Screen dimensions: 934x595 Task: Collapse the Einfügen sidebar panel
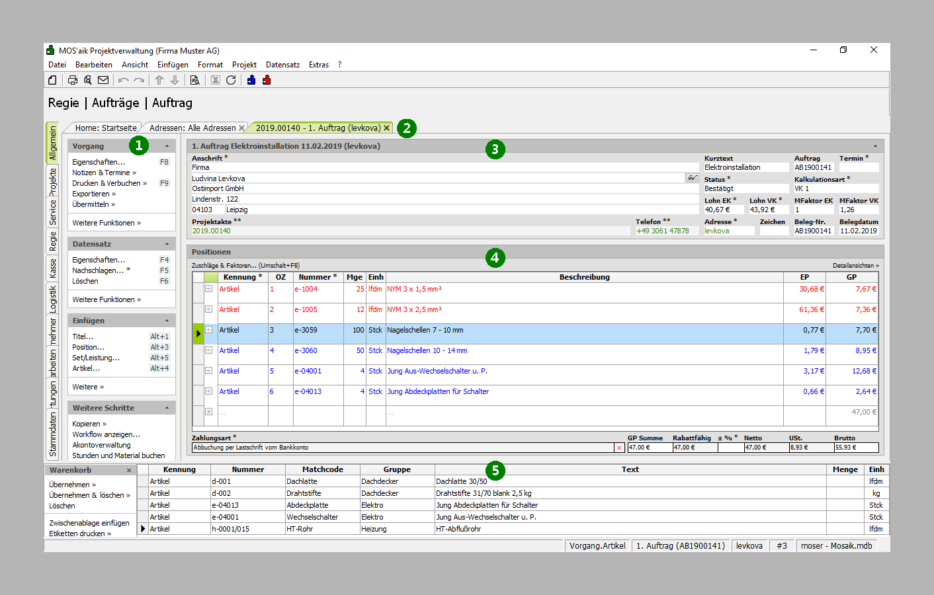point(167,321)
